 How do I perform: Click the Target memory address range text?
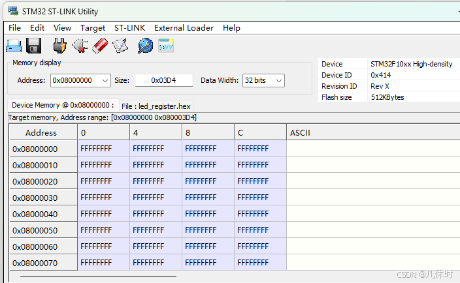[103, 117]
